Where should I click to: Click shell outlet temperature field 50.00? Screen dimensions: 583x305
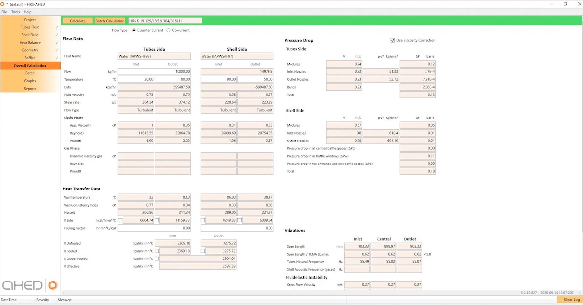click(255, 79)
